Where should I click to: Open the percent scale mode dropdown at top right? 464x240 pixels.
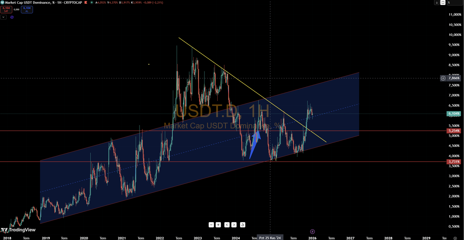pos(454,2)
